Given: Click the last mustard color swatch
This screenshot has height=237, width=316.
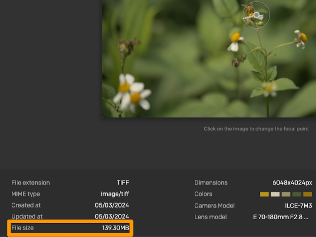Looking at the screenshot, I should 307,194.
